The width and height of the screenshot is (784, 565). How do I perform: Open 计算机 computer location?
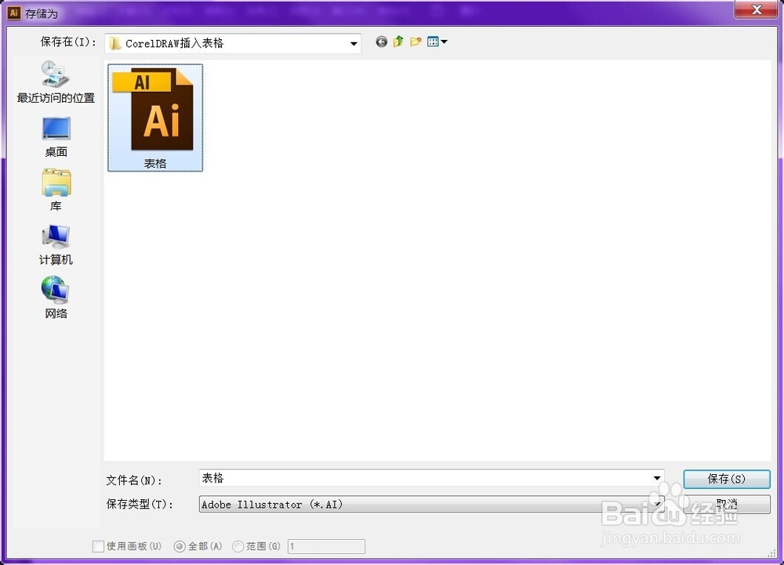click(56, 244)
